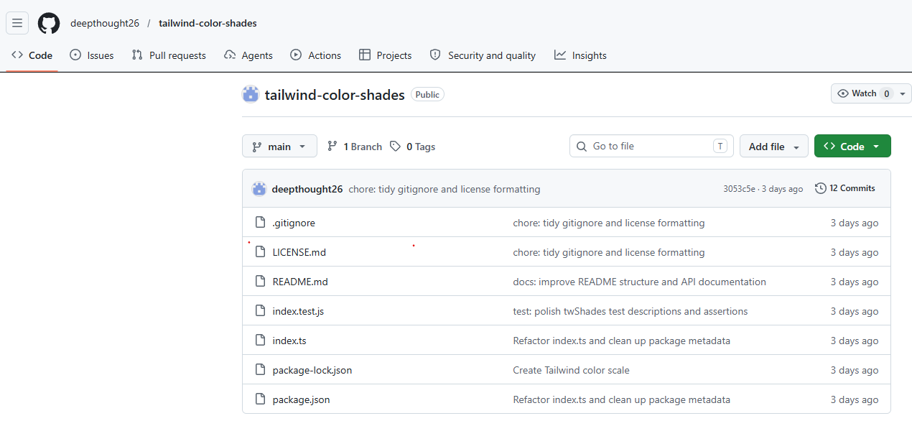912x421 pixels.
Task: Open the .gitignore file
Action: coord(294,223)
